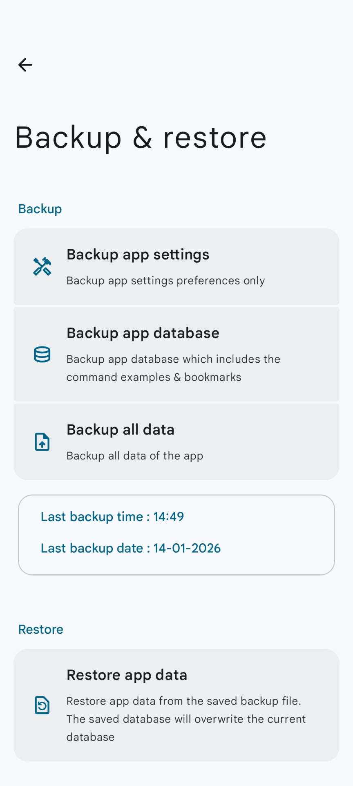Image resolution: width=353 pixels, height=786 pixels.
Task: Tap the last backup time text
Action: tap(112, 517)
